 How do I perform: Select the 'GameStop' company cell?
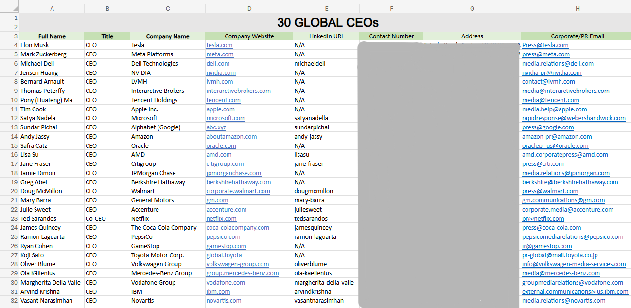pos(168,246)
